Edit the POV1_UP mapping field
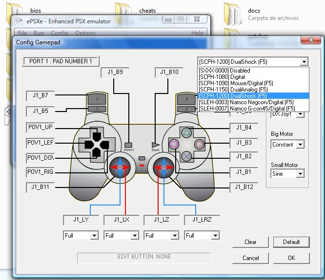This screenshot has height=280, width=325. 41,127
